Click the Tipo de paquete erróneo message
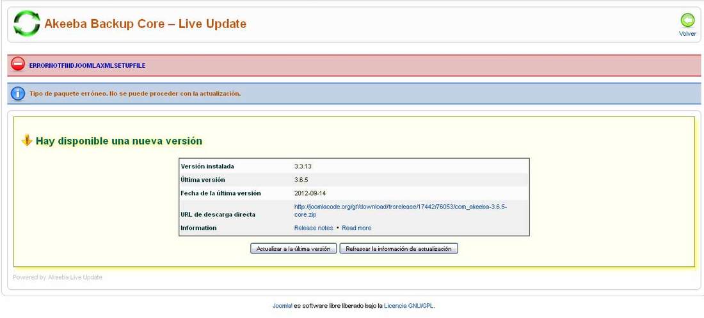 134,94
